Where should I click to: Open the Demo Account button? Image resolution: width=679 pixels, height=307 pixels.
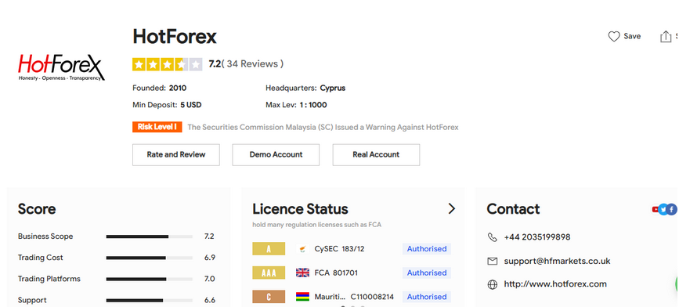(x=276, y=154)
